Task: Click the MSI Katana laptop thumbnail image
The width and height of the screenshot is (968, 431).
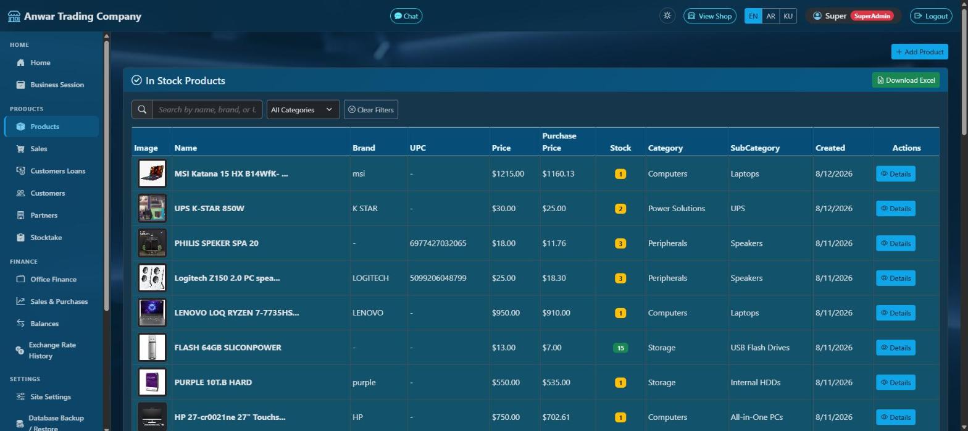Action: point(152,174)
